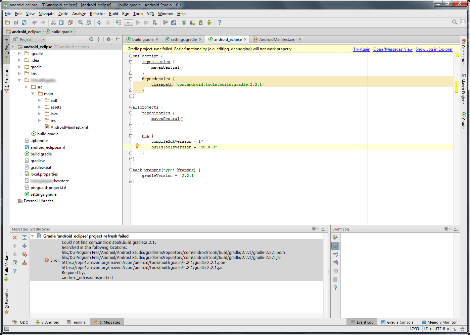The image size is (470, 335).
Task: Open Settings via wrench toolbar icon
Action: (x=165, y=22)
